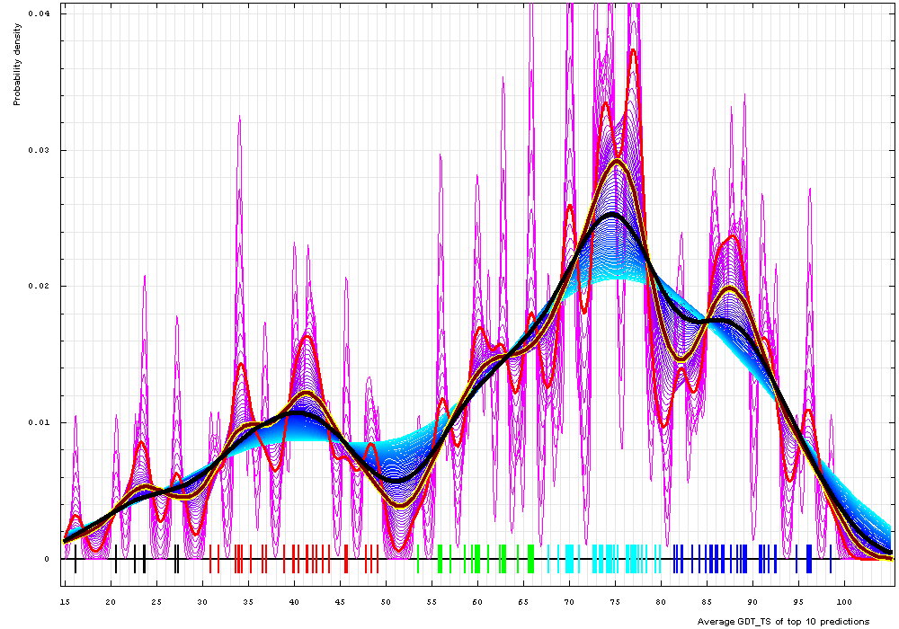
Task: Select the isolated leftmost green rug tick
Action: point(418,559)
